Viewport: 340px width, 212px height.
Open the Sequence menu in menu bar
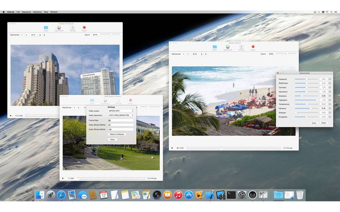[x=26, y=12]
